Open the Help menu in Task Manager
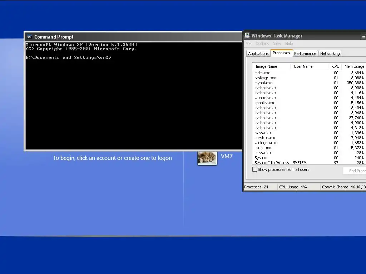The width and height of the screenshot is (366, 274). click(x=289, y=44)
